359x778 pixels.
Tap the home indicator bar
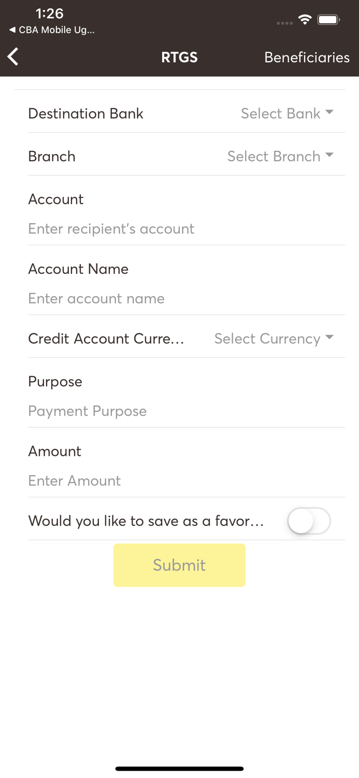point(179,769)
